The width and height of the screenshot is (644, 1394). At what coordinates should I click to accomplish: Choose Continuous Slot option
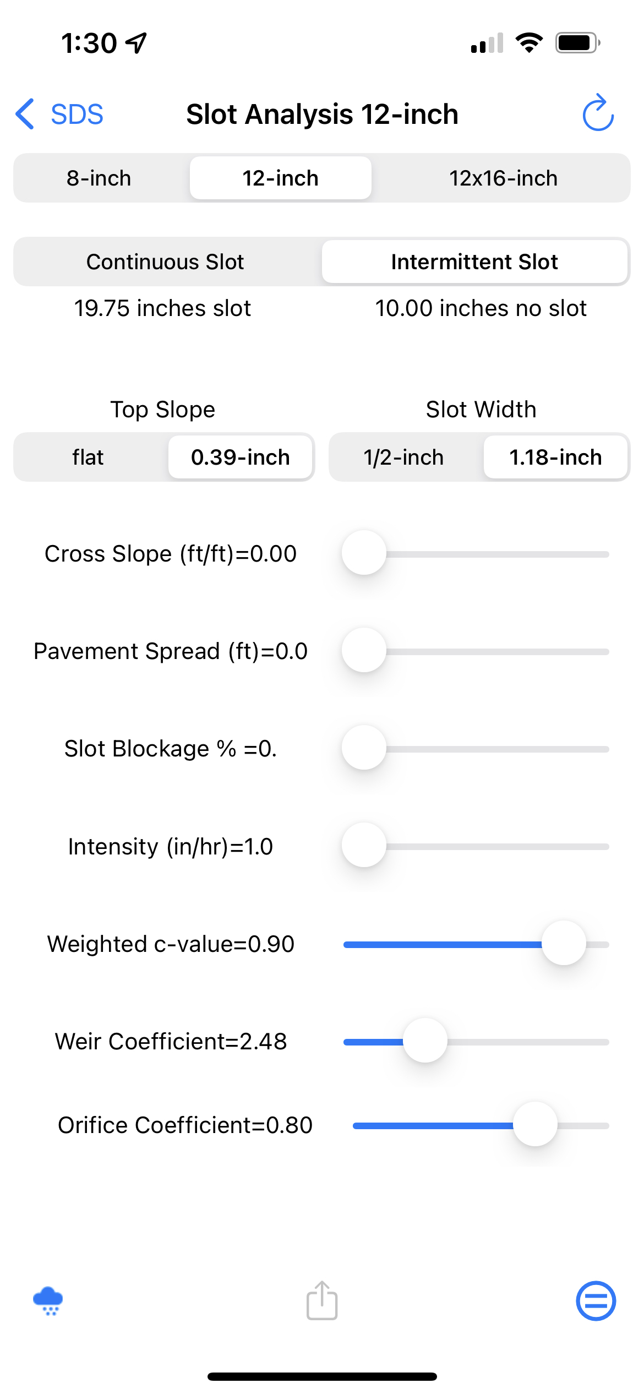[x=165, y=262]
